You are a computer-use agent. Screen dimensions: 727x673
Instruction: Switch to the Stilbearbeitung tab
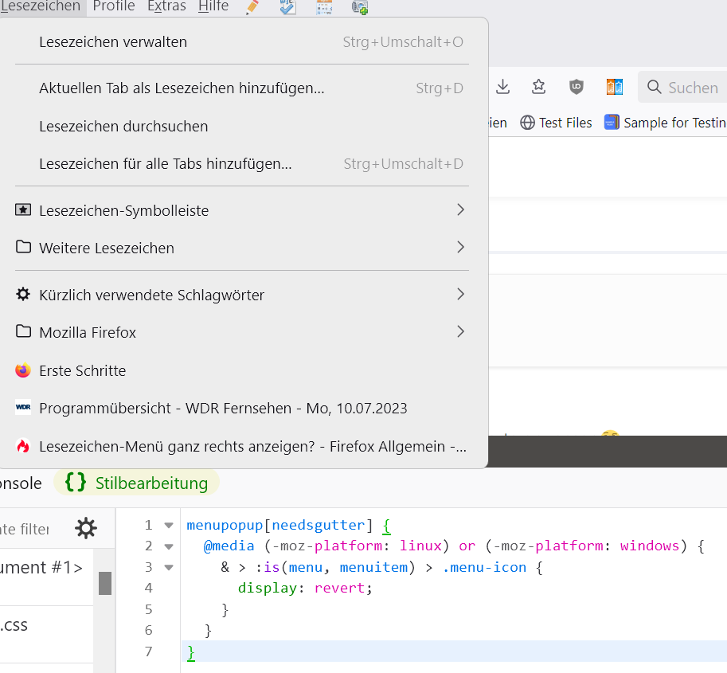click(x=137, y=483)
